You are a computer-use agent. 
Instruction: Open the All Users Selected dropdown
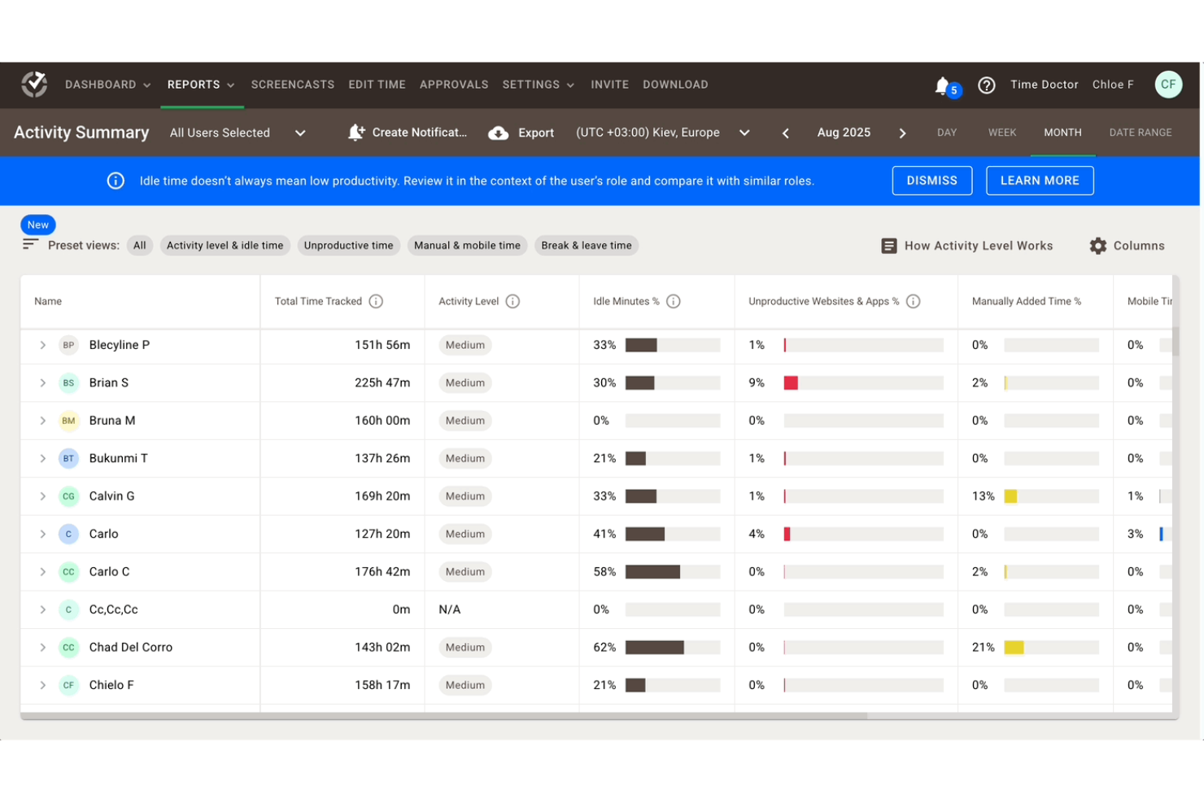[x=238, y=132]
